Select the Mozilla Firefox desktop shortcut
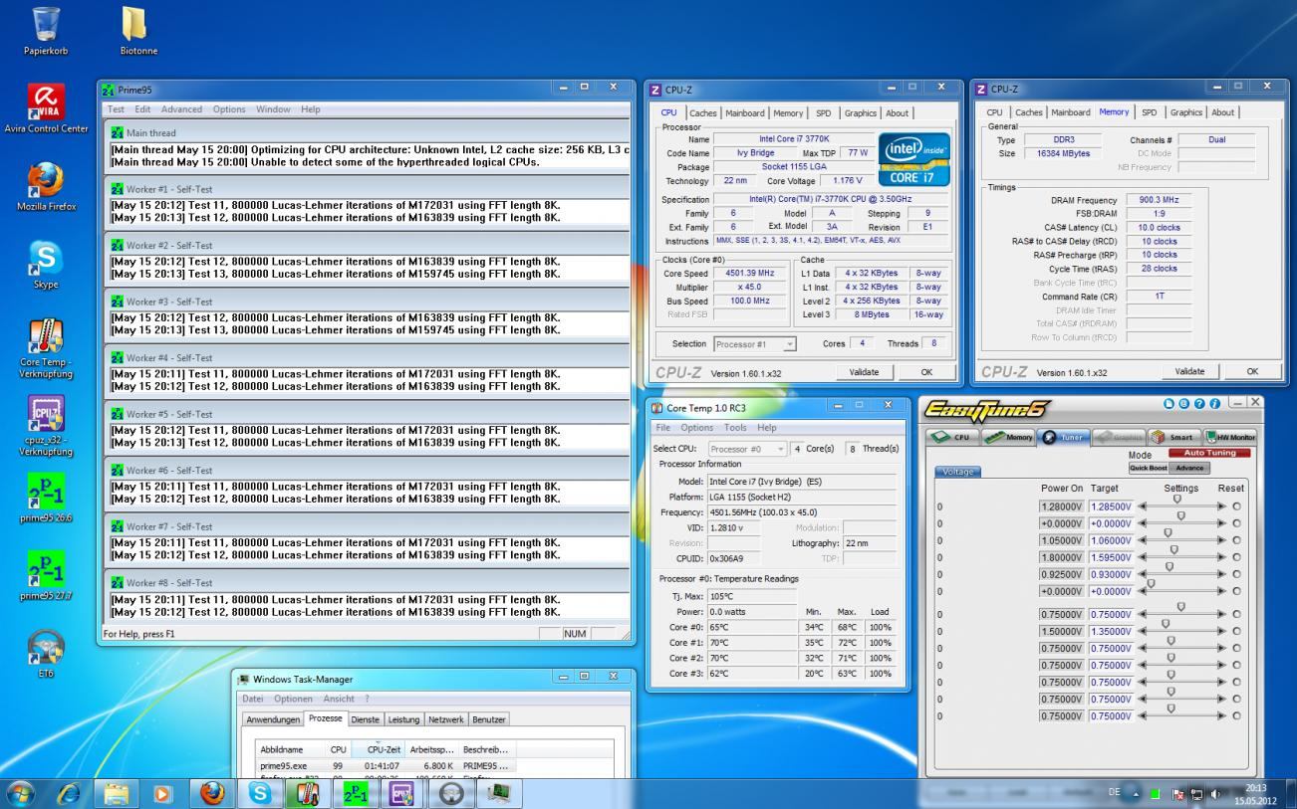The height and width of the screenshot is (809, 1297). pyautogui.click(x=47, y=187)
